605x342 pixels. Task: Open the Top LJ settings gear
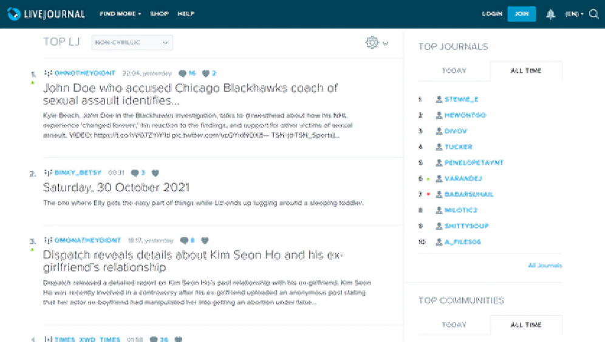pos(372,42)
